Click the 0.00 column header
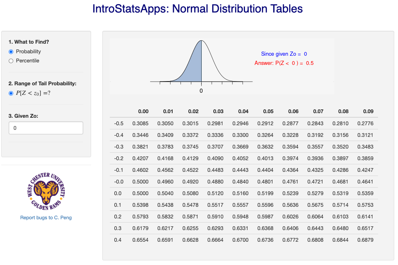The width and height of the screenshot is (398, 265). [x=143, y=111]
